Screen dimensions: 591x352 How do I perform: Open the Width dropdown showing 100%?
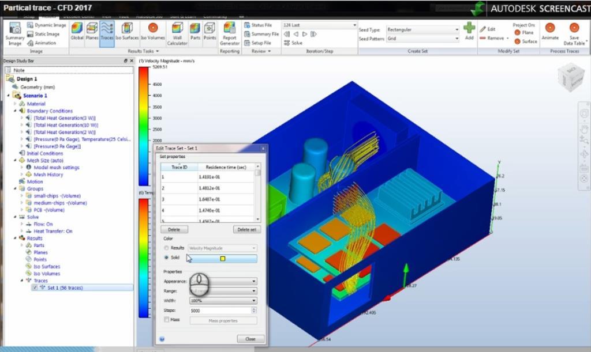223,301
